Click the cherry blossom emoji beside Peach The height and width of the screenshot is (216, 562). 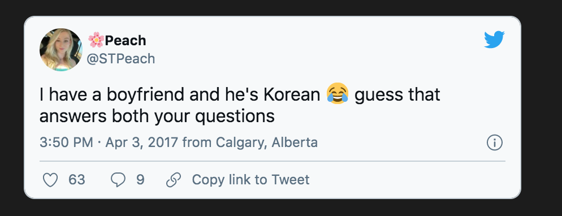[96, 40]
